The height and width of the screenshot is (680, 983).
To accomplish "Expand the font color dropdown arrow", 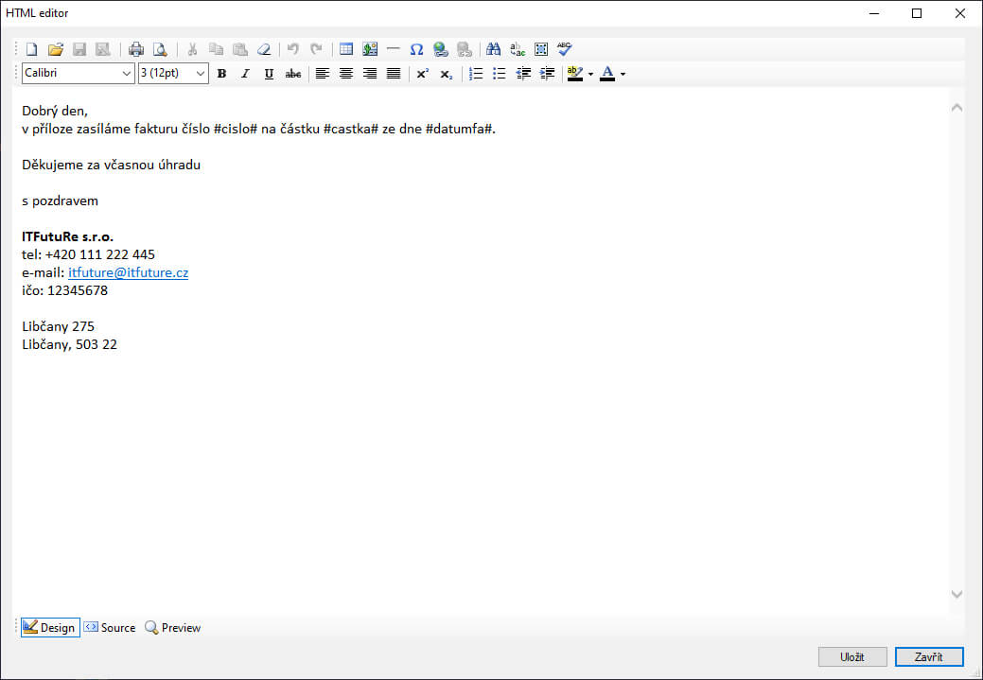I will (623, 74).
